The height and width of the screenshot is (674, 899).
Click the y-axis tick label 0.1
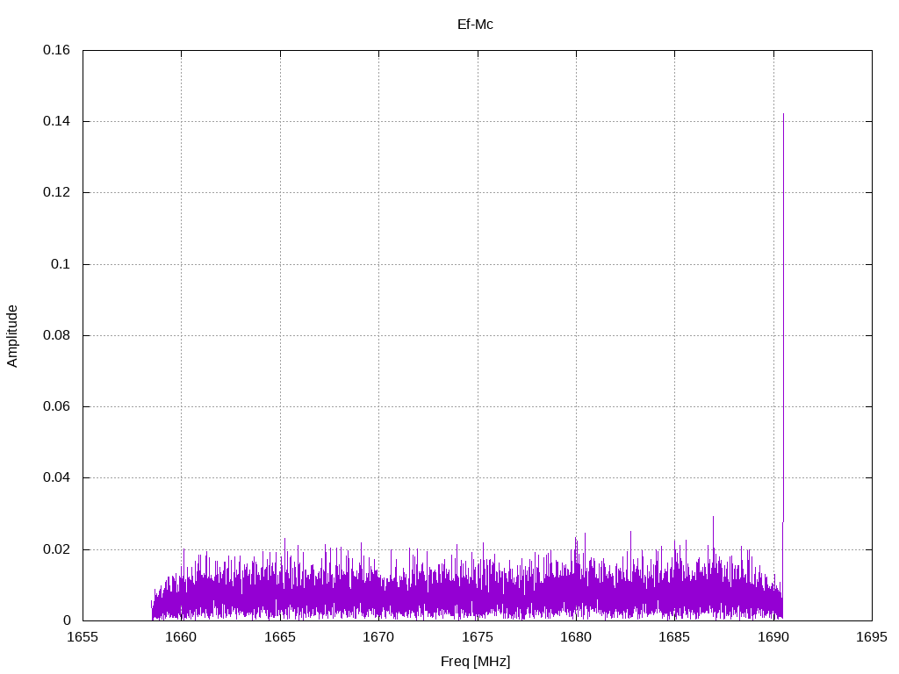[x=61, y=264]
